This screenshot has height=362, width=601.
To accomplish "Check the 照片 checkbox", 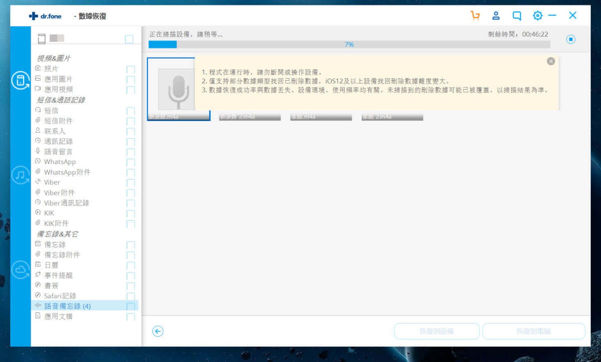I will [x=131, y=69].
